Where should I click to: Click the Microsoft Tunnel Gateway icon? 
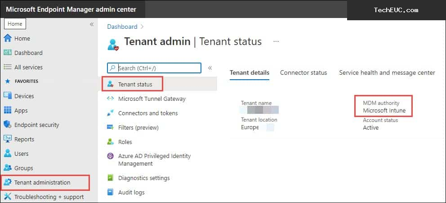[110, 99]
